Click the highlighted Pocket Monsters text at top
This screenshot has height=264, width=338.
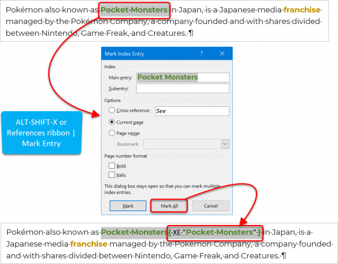134,10
